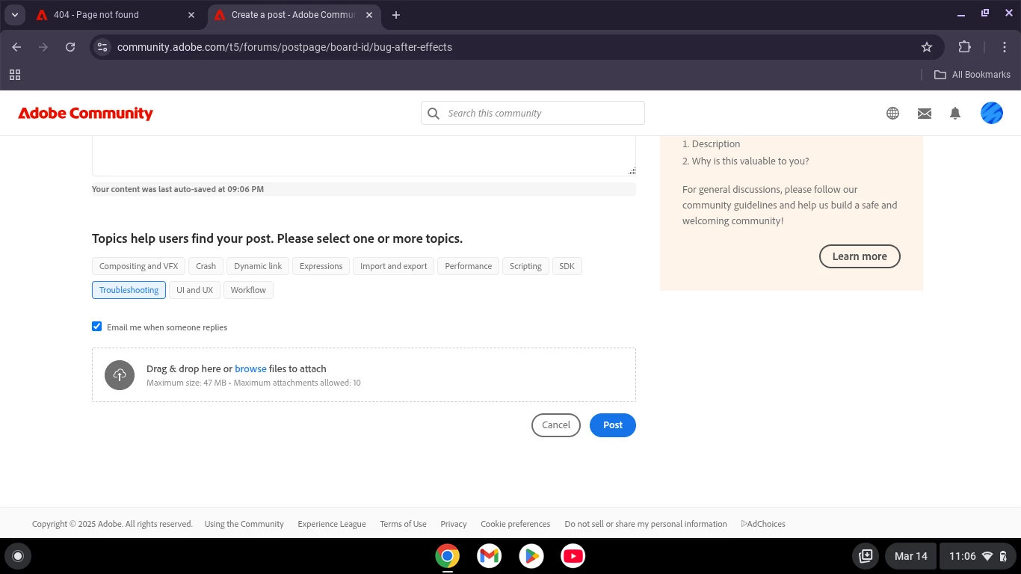1021x574 pixels.
Task: Close the Create a post tab
Action: click(x=369, y=15)
